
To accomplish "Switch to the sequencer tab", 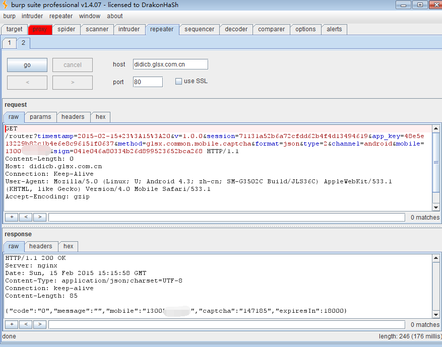I will (199, 29).
